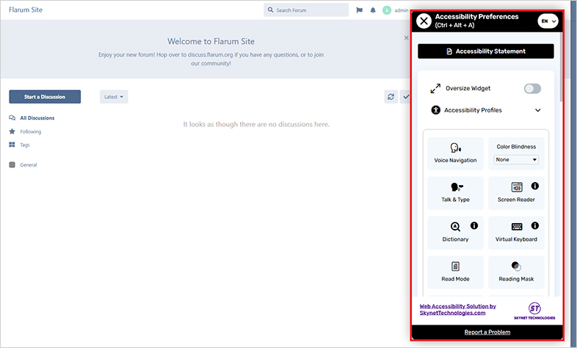Click the All Discussions chat icon
577x348 pixels.
tap(12, 117)
